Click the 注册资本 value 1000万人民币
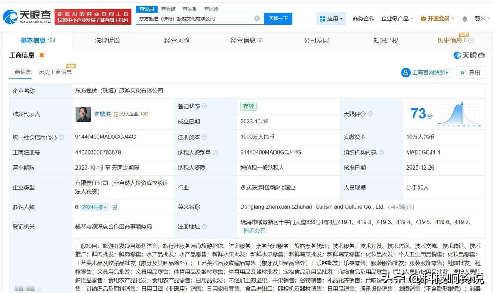This screenshot has height=293, width=493. tap(257, 137)
